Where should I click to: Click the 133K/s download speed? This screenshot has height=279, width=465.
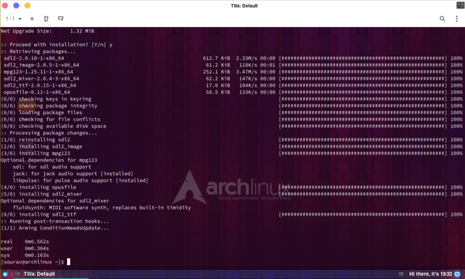pos(248,92)
